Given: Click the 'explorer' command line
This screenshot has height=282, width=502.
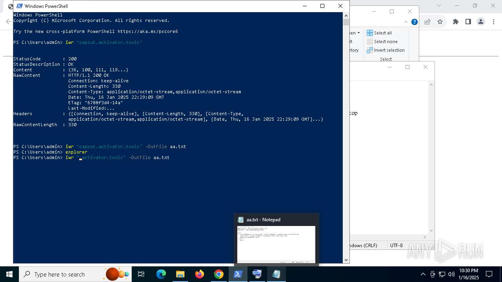Looking at the screenshot, I should [76, 152].
